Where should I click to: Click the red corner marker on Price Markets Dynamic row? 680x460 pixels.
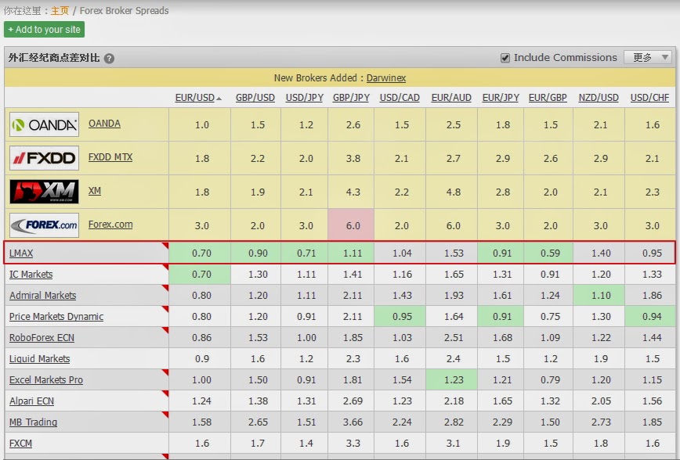165,309
